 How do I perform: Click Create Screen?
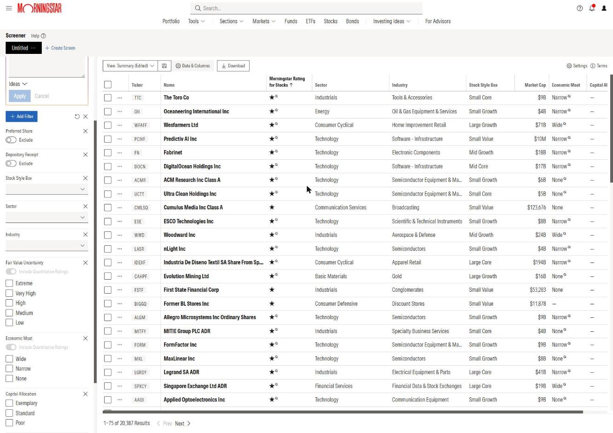[60, 48]
